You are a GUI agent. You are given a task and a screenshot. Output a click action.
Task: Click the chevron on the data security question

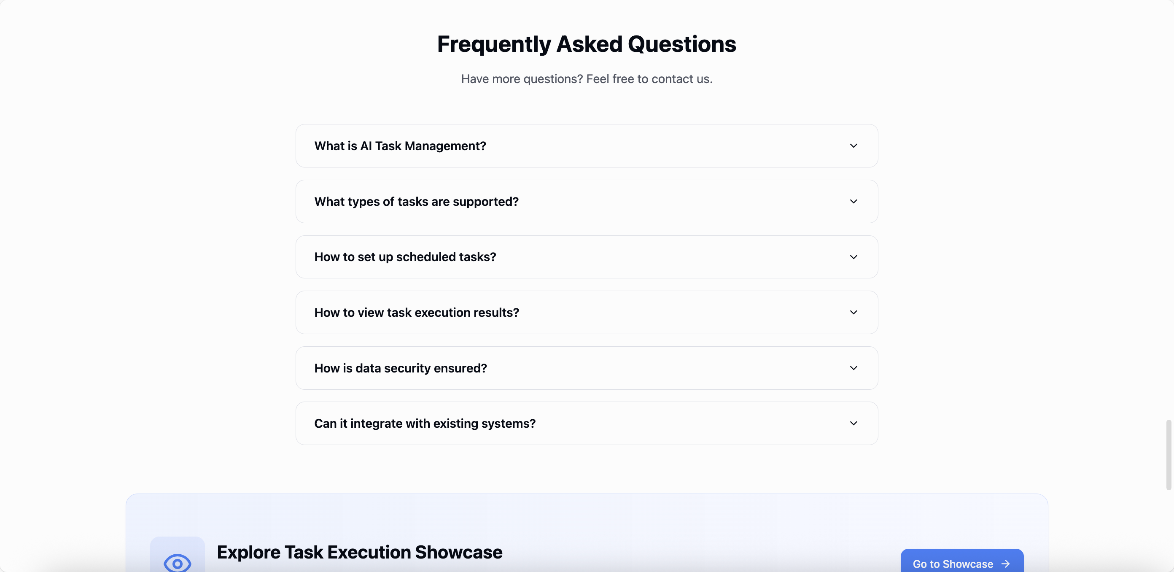click(853, 368)
